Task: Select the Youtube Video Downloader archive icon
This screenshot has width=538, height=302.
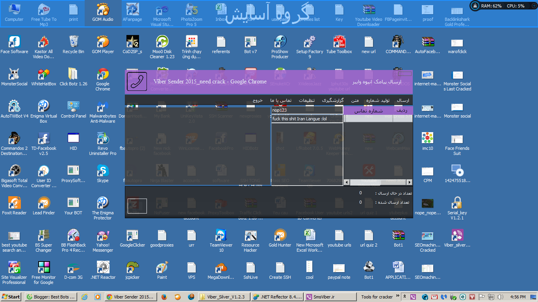Action: pyautogui.click(x=369, y=15)
